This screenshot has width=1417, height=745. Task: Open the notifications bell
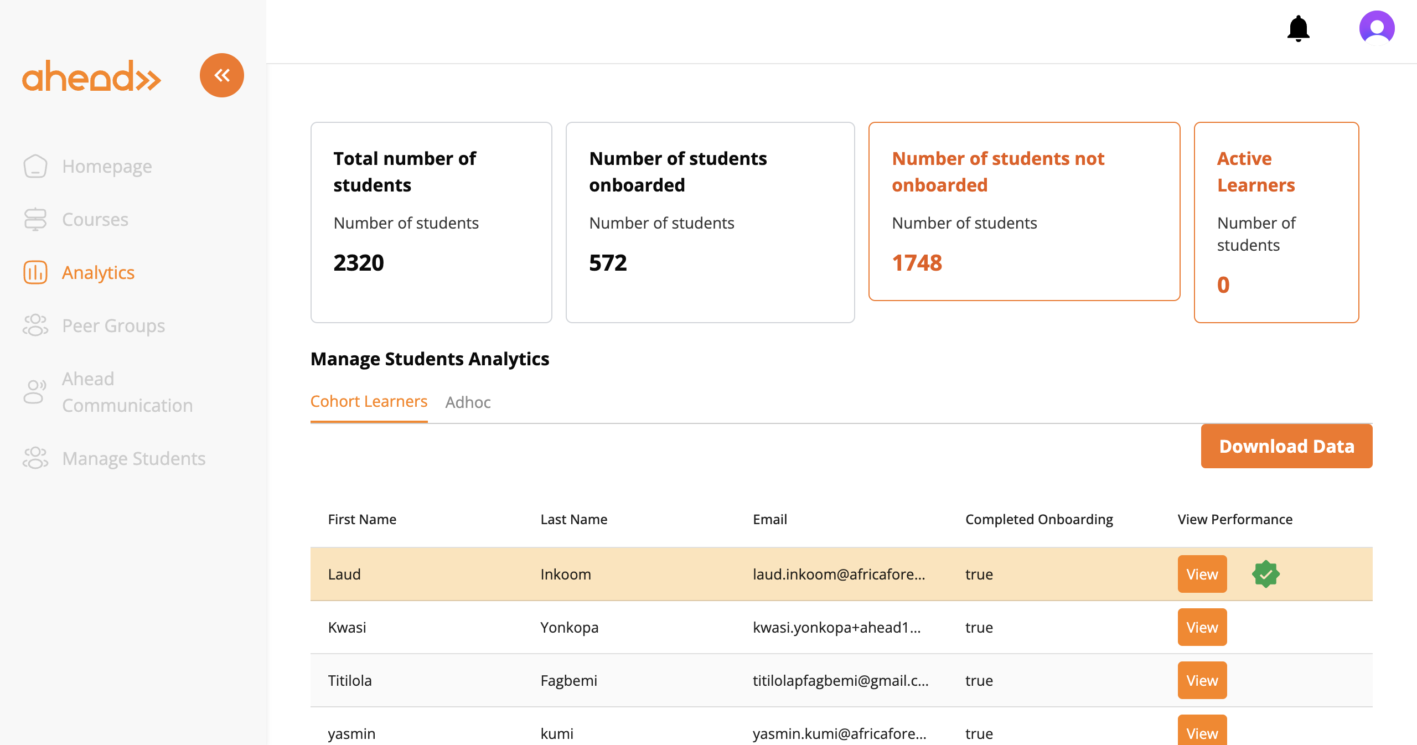click(1297, 28)
